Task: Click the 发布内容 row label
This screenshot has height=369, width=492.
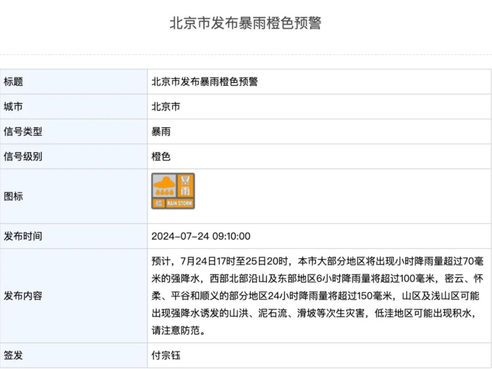Action: pos(23,296)
